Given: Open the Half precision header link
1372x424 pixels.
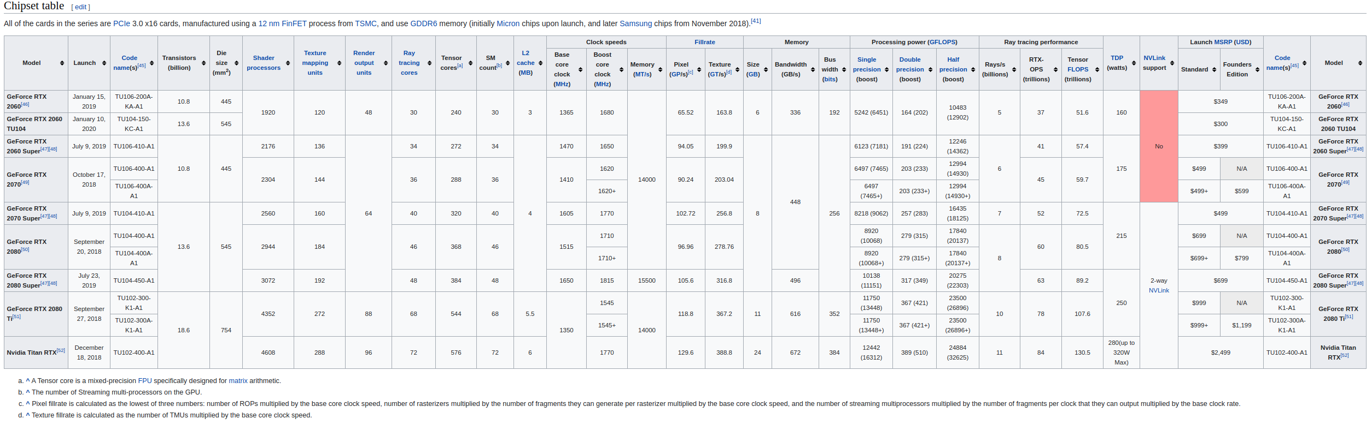Looking at the screenshot, I should click(953, 64).
